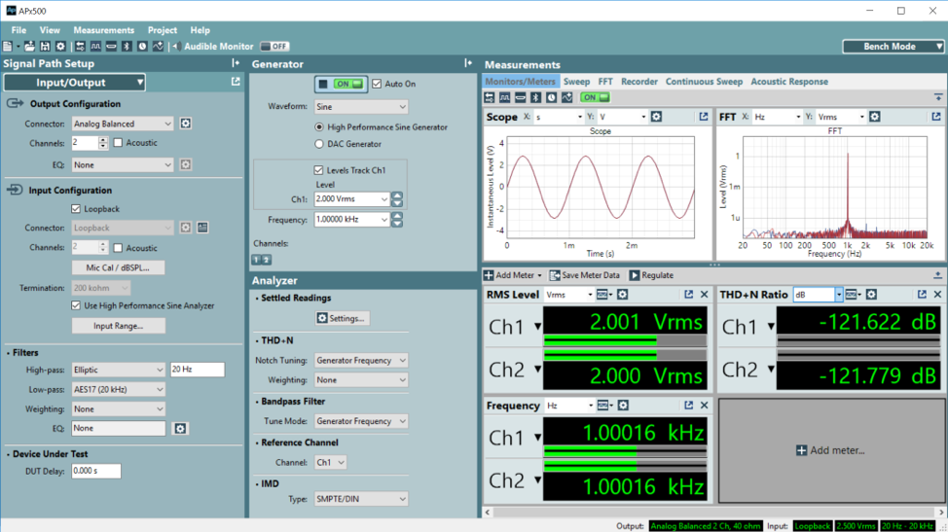Click the Input Range... button
The image size is (948, 532).
pyautogui.click(x=119, y=326)
